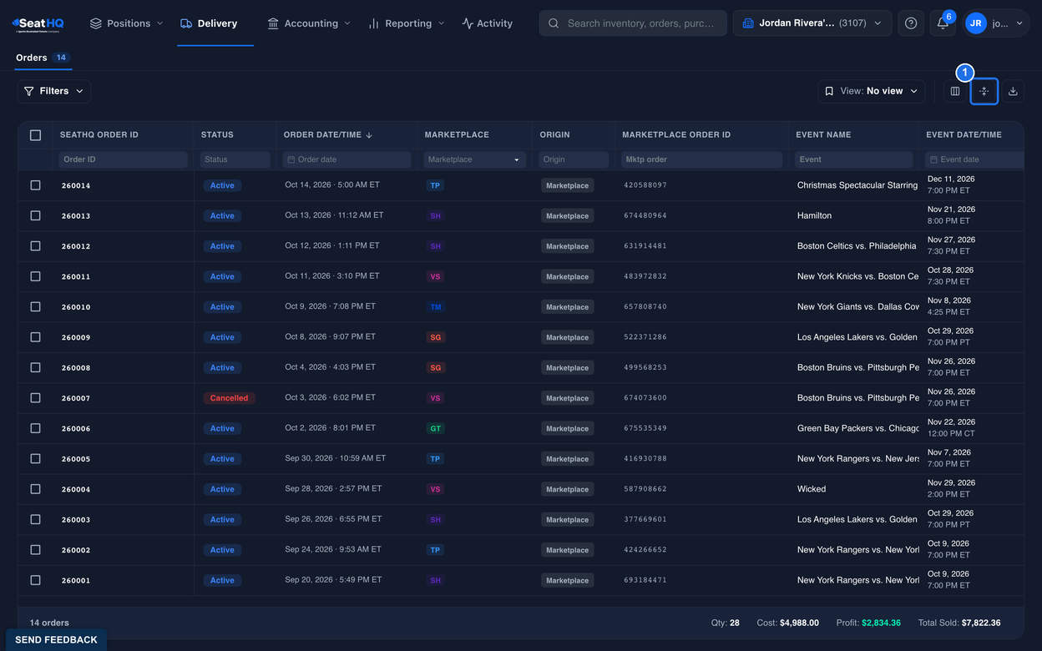
Task: Open notifications bell icon
Action: point(943,23)
